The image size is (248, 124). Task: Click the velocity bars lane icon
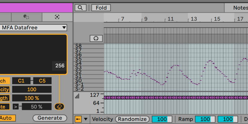click(77, 96)
